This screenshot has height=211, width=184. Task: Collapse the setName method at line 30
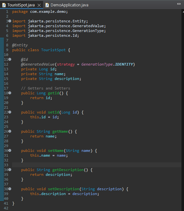pos(10,151)
